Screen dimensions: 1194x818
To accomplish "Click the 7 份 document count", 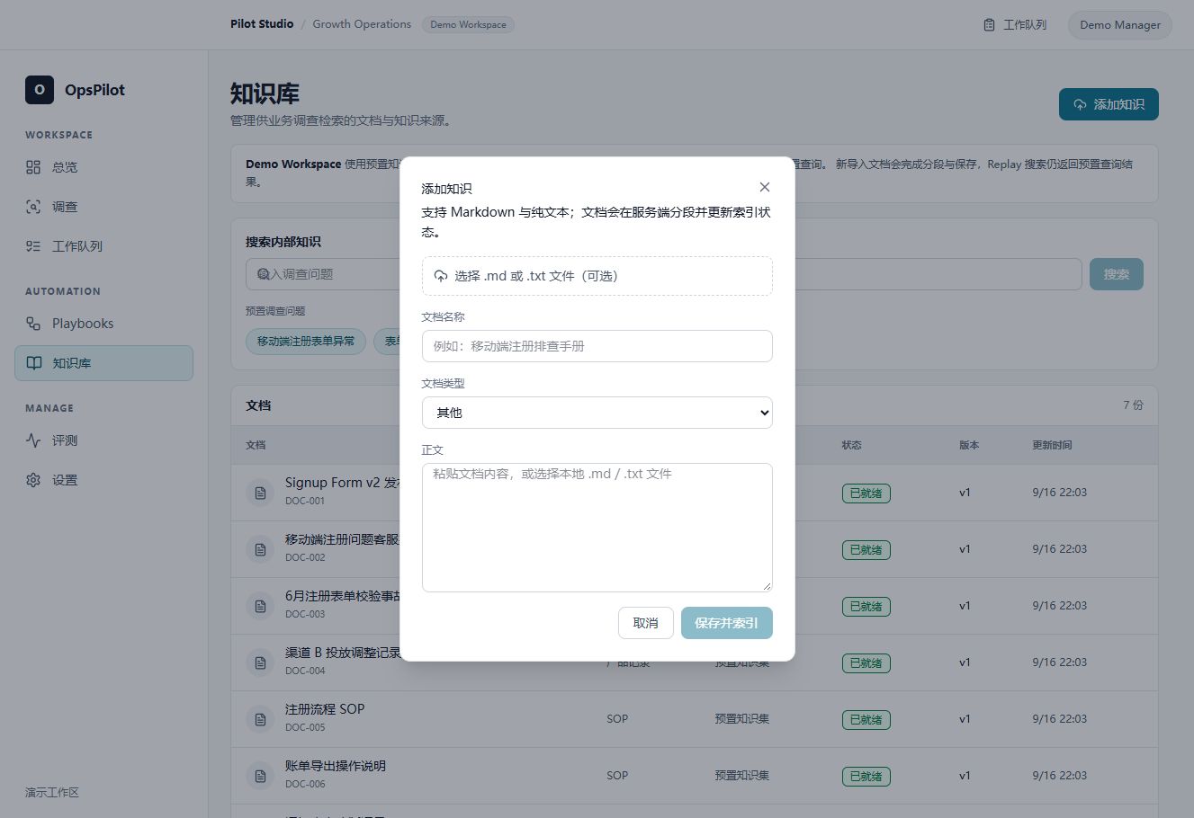I will pyautogui.click(x=1133, y=405).
